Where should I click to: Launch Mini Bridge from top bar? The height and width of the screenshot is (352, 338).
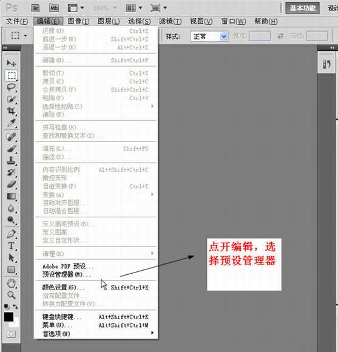(54, 8)
